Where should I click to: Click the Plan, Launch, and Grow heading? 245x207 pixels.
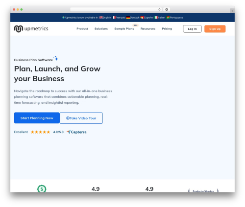point(57,74)
